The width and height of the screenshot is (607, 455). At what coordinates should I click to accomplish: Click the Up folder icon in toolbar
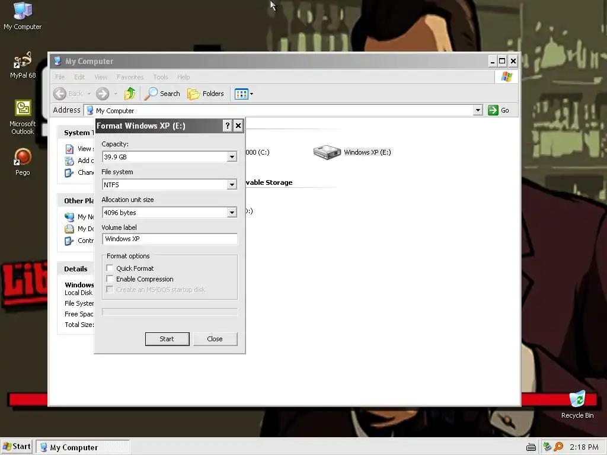(130, 94)
